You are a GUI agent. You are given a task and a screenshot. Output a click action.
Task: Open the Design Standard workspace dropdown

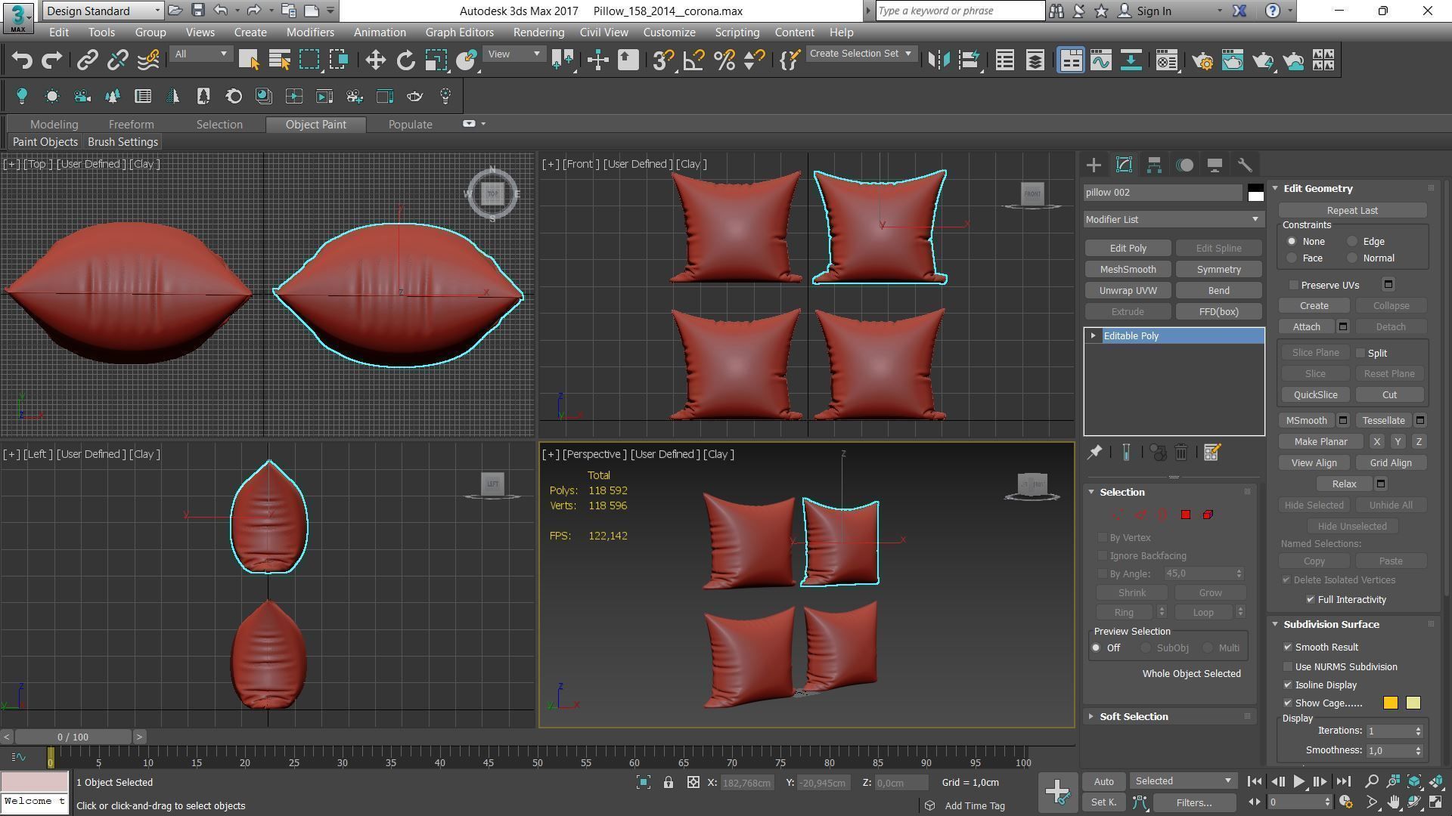click(x=103, y=11)
